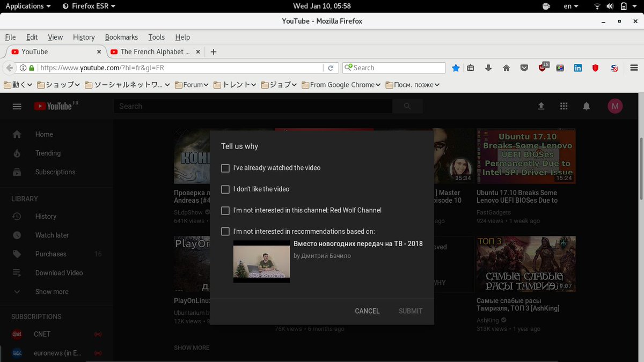Click SUBMIT in the dialog
The width and height of the screenshot is (644, 362).
[x=411, y=311]
